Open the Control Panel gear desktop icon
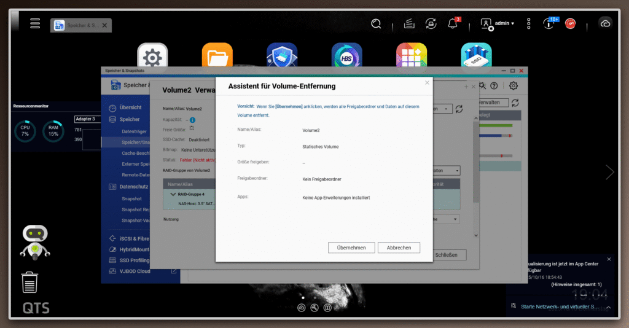 click(x=152, y=58)
